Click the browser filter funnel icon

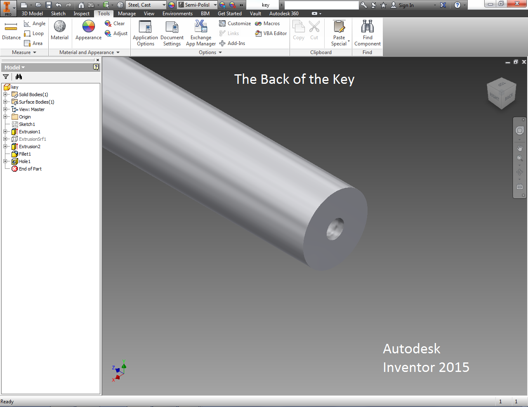[x=6, y=77]
